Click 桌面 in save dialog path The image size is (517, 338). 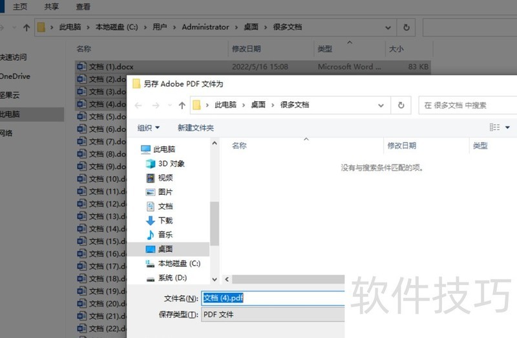258,104
